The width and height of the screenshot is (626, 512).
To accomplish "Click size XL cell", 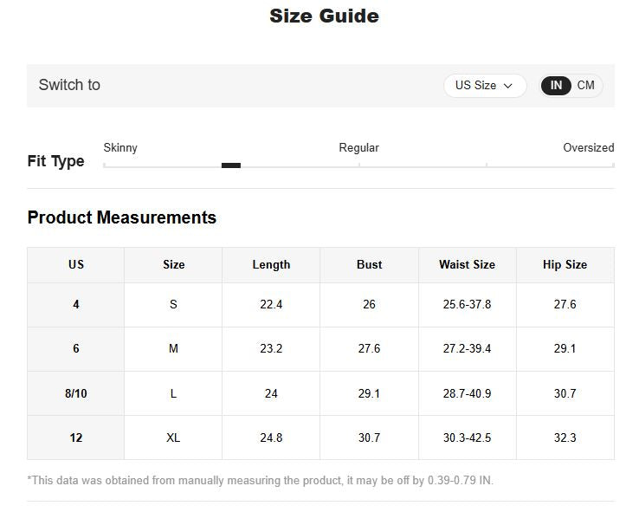I will tap(173, 437).
